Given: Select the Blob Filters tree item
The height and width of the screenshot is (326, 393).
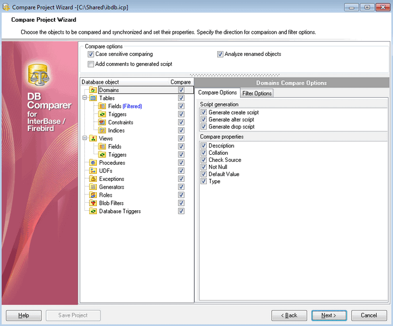Looking at the screenshot, I should coord(111,203).
